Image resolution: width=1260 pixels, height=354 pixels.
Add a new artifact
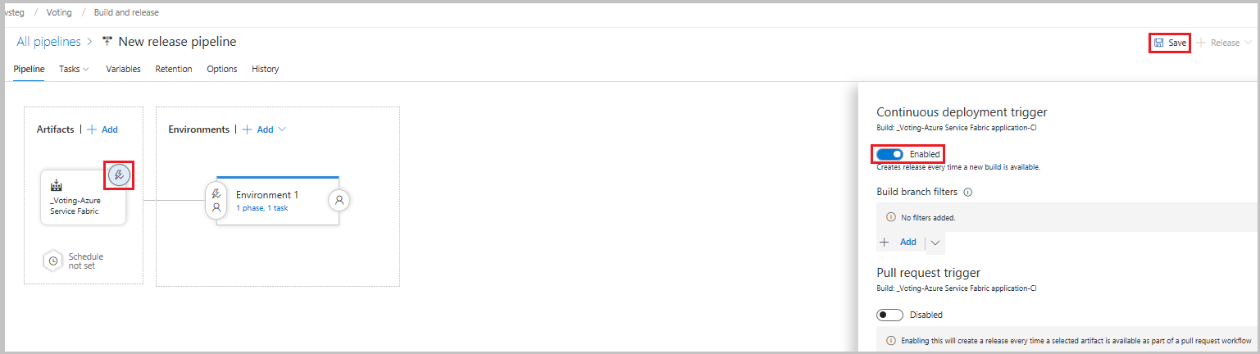[x=102, y=129]
